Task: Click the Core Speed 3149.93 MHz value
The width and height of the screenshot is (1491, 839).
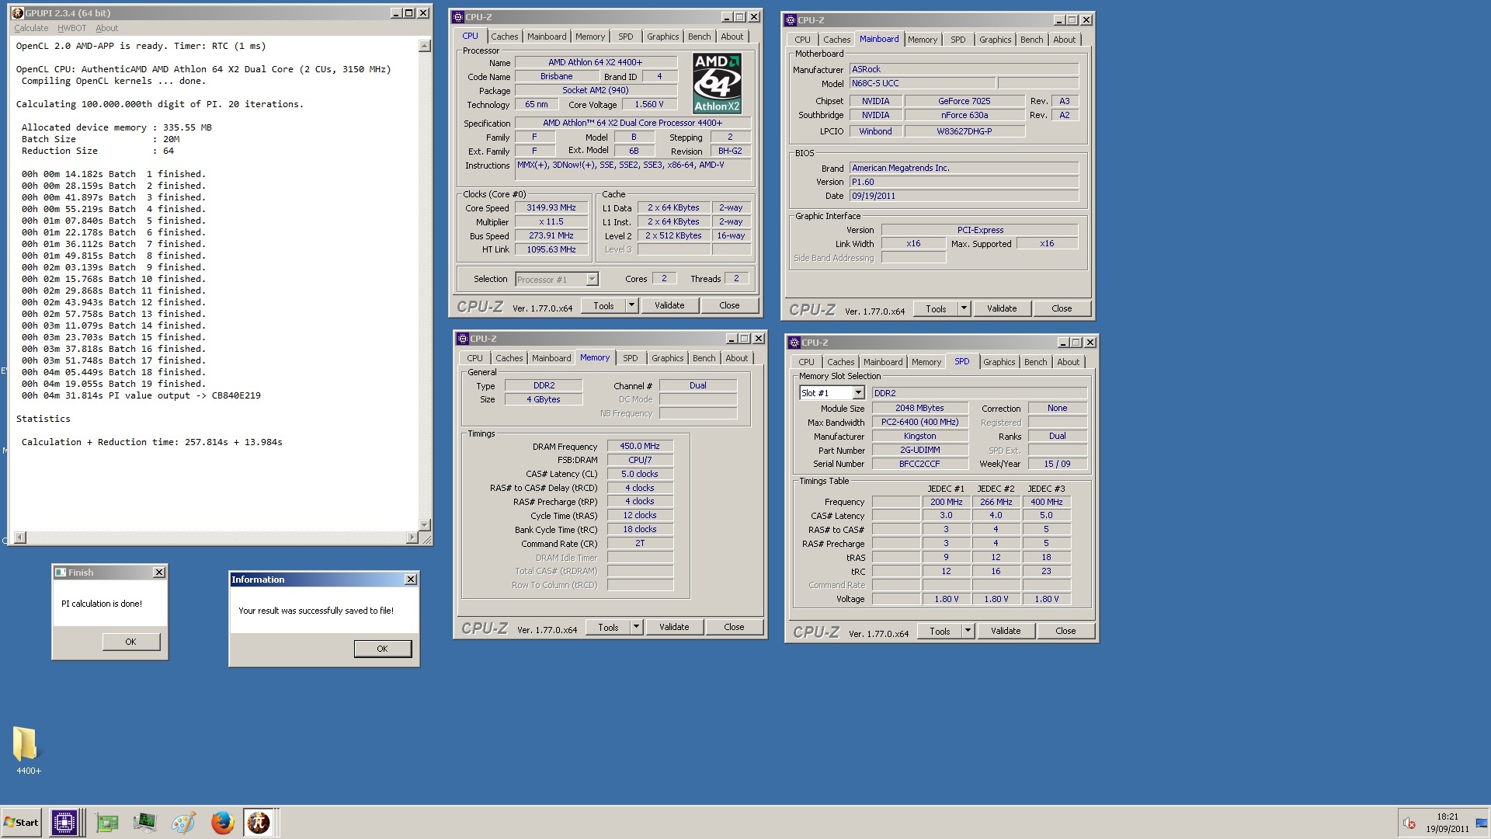Action: [x=551, y=207]
